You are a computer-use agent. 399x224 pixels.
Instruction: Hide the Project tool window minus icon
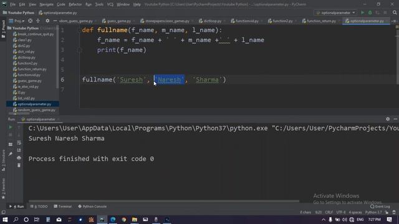pos(55,21)
